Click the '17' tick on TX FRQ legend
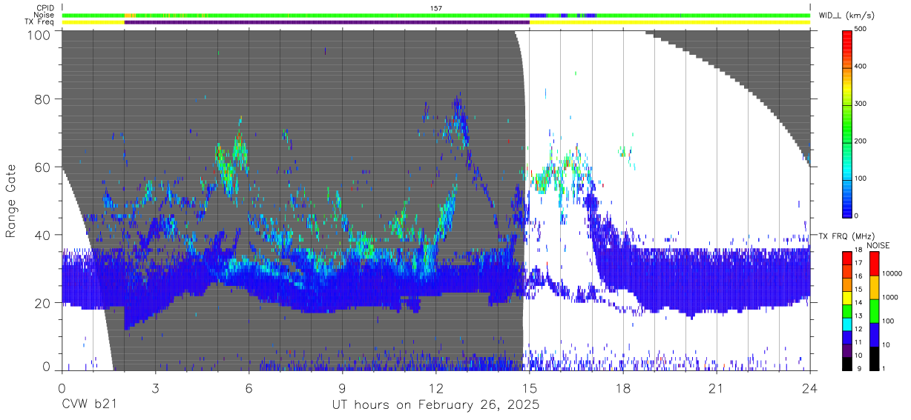The image size is (911, 420). pos(859,263)
